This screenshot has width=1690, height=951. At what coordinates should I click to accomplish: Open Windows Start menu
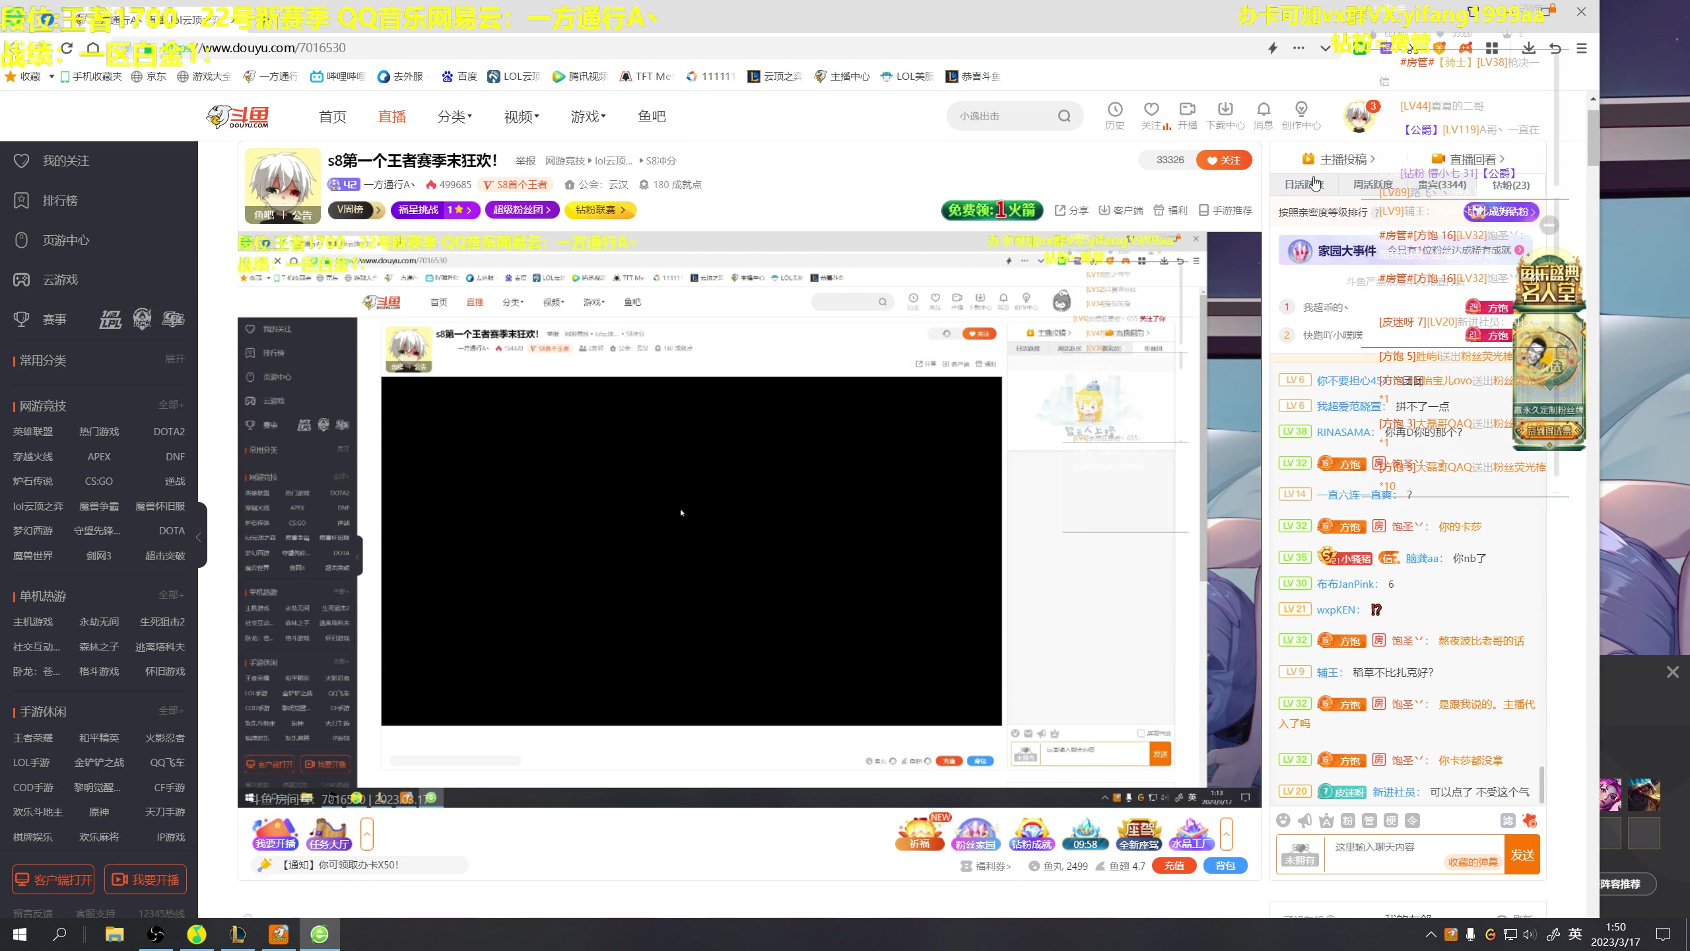click(x=20, y=934)
